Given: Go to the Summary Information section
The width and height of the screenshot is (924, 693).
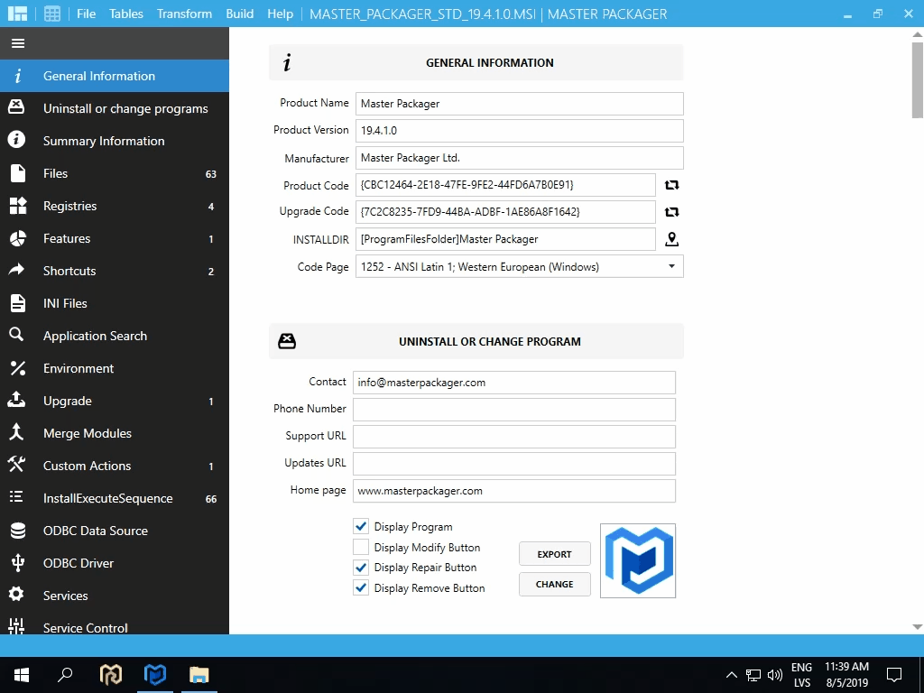Looking at the screenshot, I should point(115,141).
